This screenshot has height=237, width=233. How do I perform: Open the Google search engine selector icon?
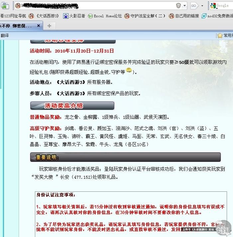(x=213, y=6)
